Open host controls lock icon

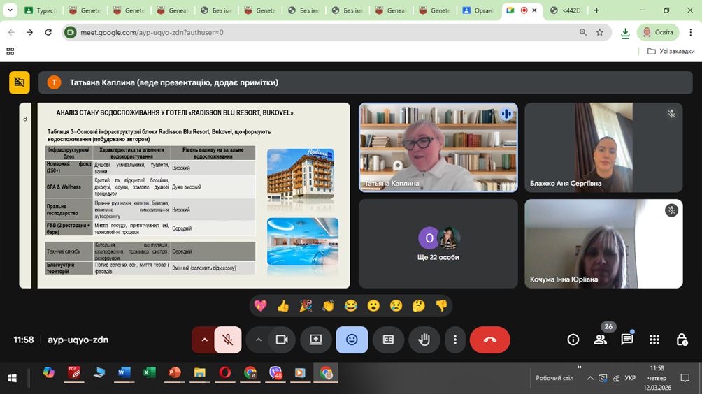click(x=682, y=340)
